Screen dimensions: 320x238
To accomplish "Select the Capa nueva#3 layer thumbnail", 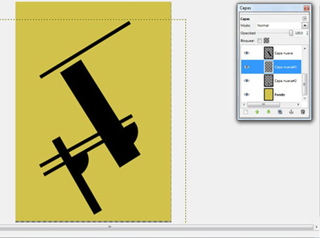I will pos(268,67).
